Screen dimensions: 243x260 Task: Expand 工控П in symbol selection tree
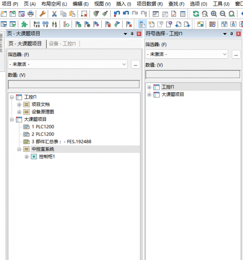click(x=149, y=87)
